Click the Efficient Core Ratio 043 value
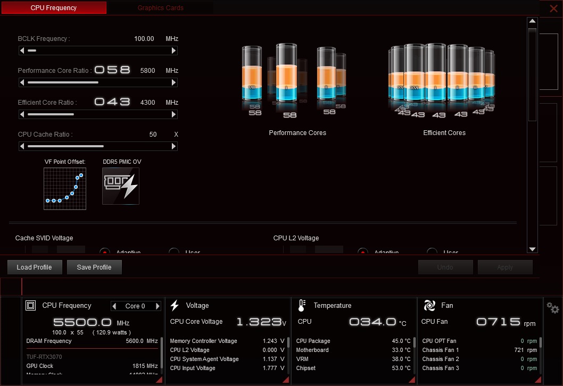Screen dimensions: 563x386 pos(112,102)
